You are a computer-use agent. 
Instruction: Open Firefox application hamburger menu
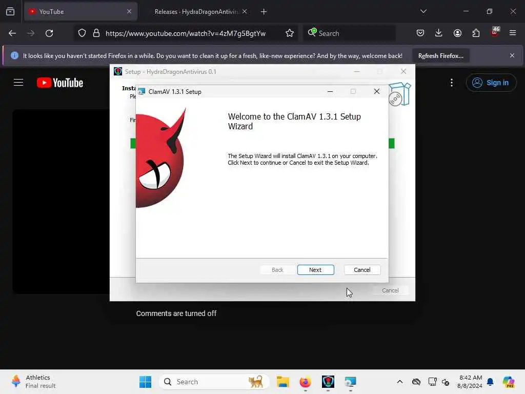[513, 33]
